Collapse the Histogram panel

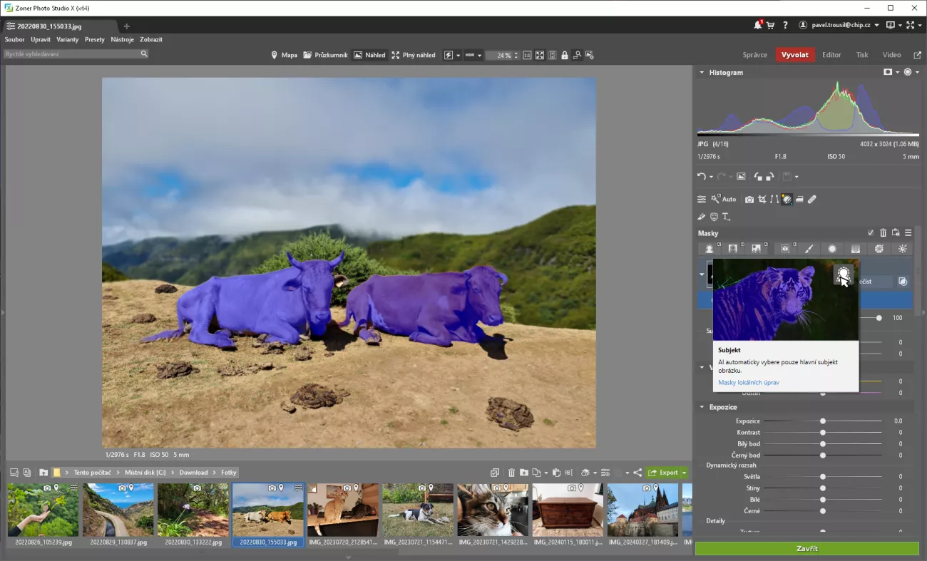tap(702, 73)
